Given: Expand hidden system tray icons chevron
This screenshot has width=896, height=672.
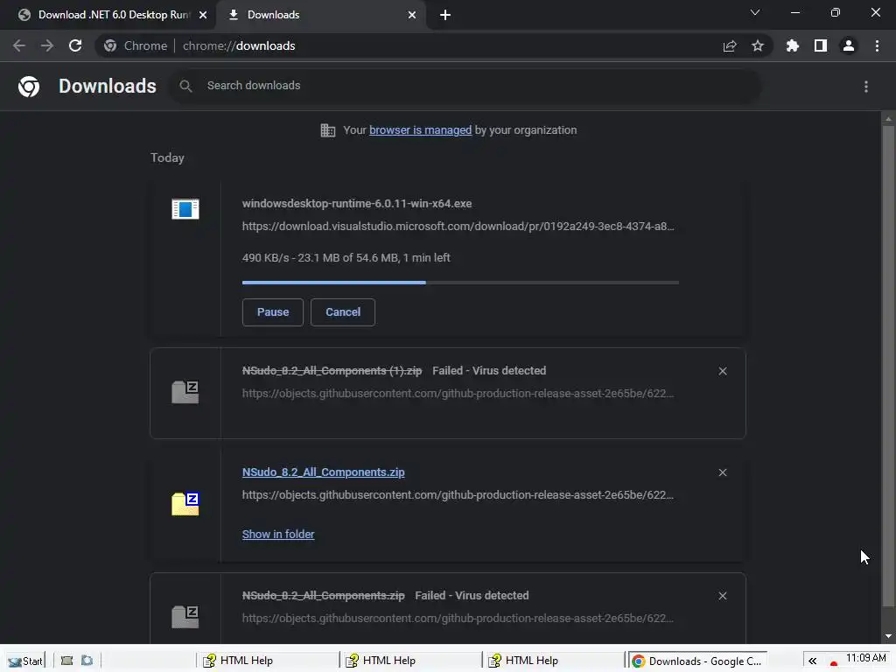Looking at the screenshot, I should [x=812, y=661].
